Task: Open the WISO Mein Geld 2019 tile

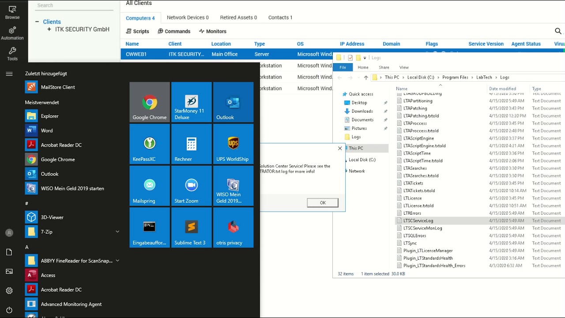Action: point(234,186)
